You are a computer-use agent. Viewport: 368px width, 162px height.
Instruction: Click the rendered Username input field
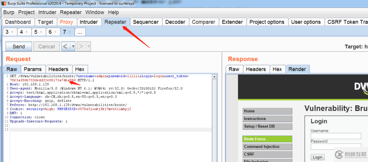click(336, 136)
